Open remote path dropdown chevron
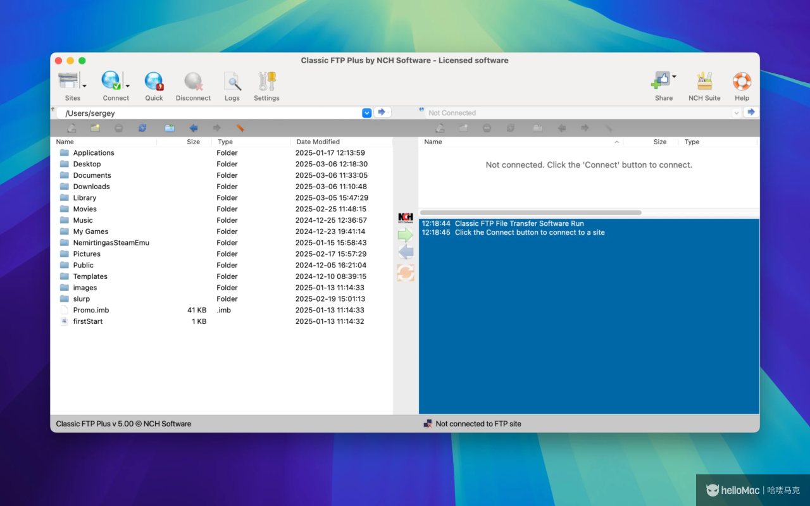 click(x=737, y=113)
